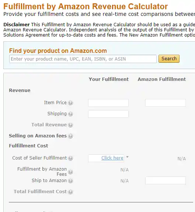The image size is (195, 212).
Task: Select Your Fulfillment Item Price field
Action: [108, 103]
